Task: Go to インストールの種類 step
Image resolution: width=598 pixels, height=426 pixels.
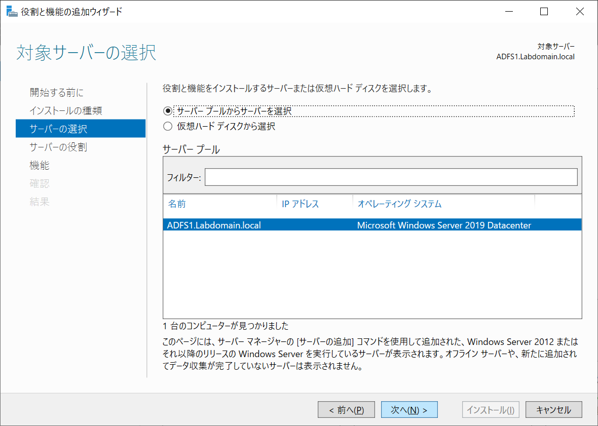Action: [65, 110]
